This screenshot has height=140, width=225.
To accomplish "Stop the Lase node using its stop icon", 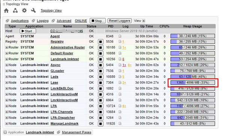I will coord(100,83).
